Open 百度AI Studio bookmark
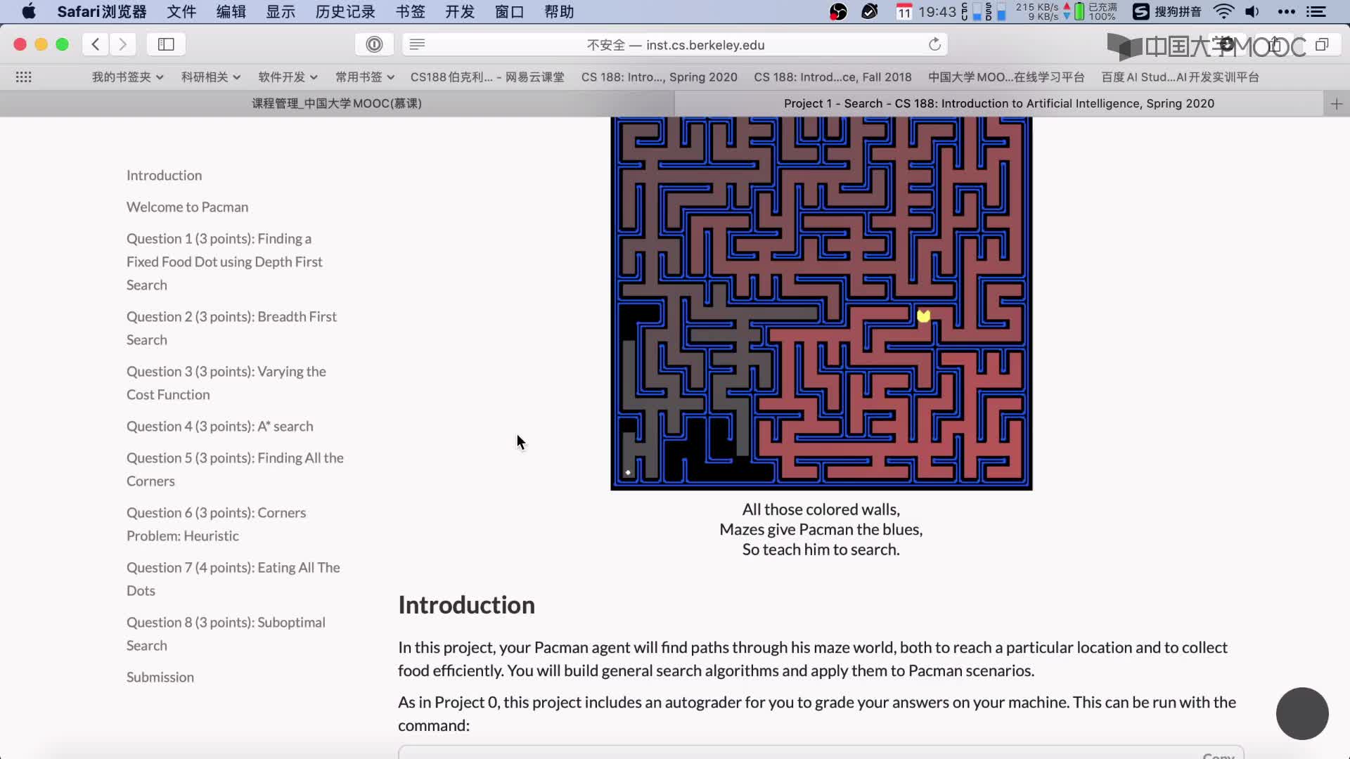The height and width of the screenshot is (759, 1350). [x=1180, y=77]
